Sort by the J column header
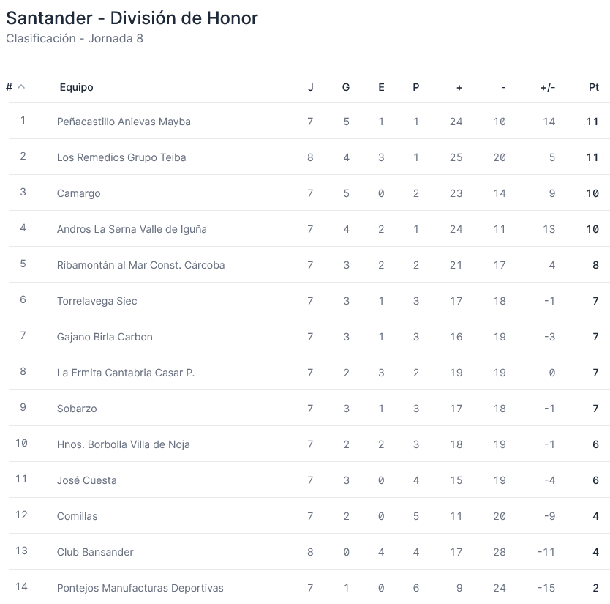610x604 pixels. click(x=310, y=87)
